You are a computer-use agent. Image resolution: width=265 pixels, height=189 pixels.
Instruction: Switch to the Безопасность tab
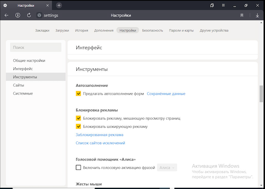coord(152,31)
